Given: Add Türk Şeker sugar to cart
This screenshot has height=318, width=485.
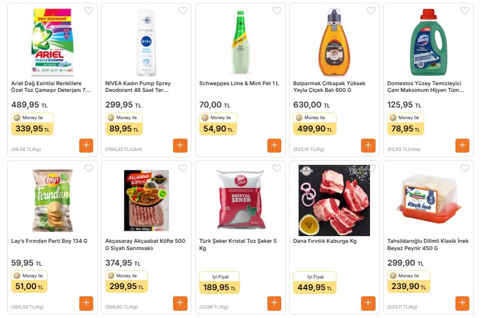Looking at the screenshot, I should [x=274, y=304].
